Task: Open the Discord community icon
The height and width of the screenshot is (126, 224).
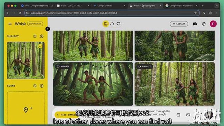Action: click(195, 24)
